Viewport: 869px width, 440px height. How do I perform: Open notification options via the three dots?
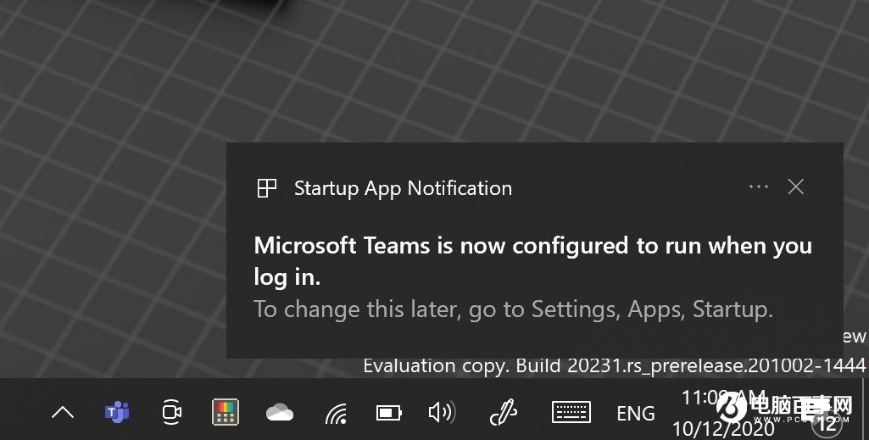758,187
